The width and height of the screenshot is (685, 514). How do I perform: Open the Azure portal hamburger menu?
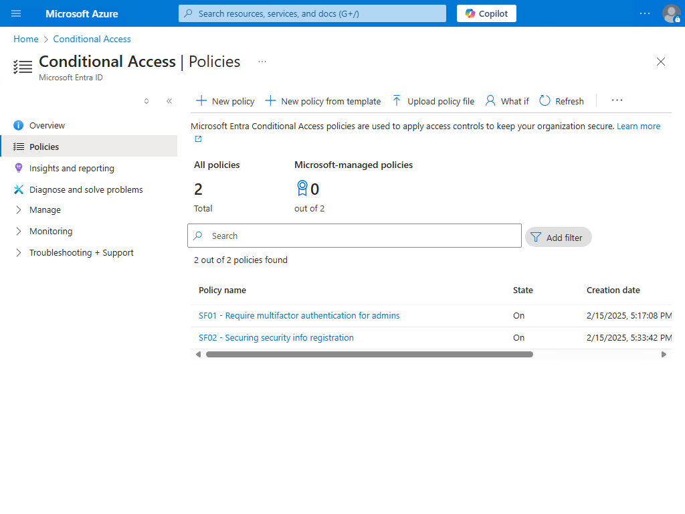coord(16,13)
